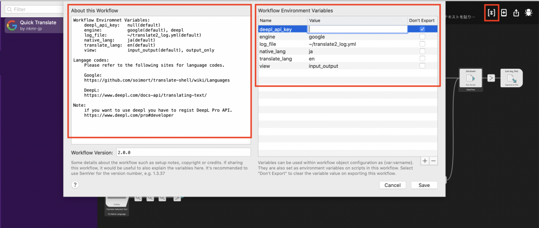
Task: Add a new variable with plus button
Action: click(x=425, y=161)
